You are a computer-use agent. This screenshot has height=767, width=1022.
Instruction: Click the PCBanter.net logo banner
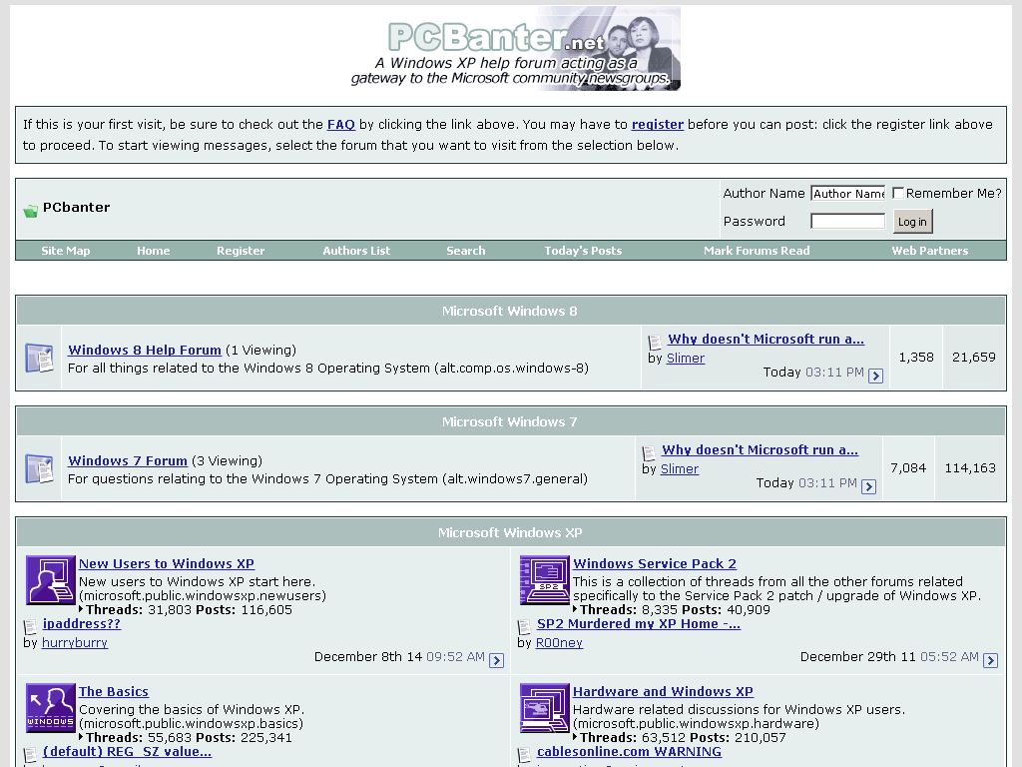(516, 49)
